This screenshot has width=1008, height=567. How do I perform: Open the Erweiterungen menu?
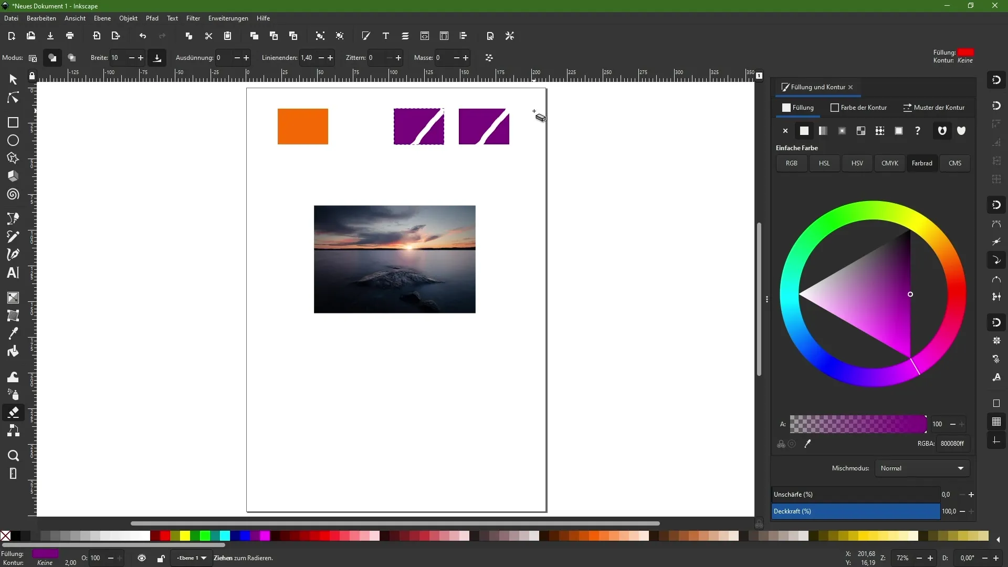[228, 18]
